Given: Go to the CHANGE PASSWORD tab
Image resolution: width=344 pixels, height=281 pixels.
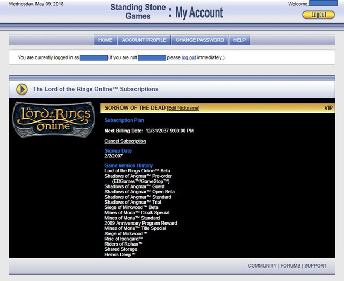Looking at the screenshot, I should pos(200,40).
